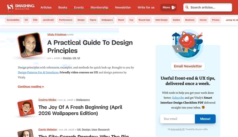Click Continue reading link
Viewport: 238px width, 137px height.
[x=31, y=86]
